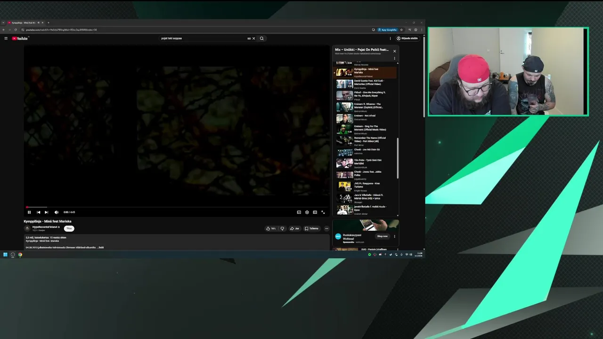Viewport: 603px width, 339px height.
Task: Play Eminem ft. Rihanna - The Monster
Action: click(366, 107)
